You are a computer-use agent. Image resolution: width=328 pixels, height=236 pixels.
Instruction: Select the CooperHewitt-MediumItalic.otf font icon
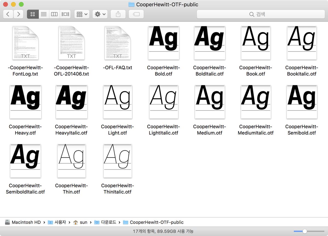pos(256,102)
